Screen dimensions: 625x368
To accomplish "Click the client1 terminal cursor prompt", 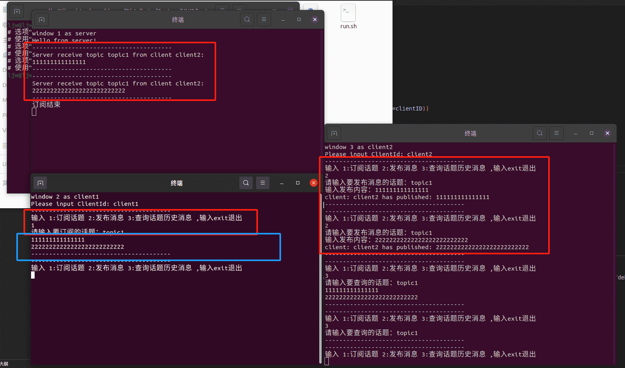I will tap(33, 275).
